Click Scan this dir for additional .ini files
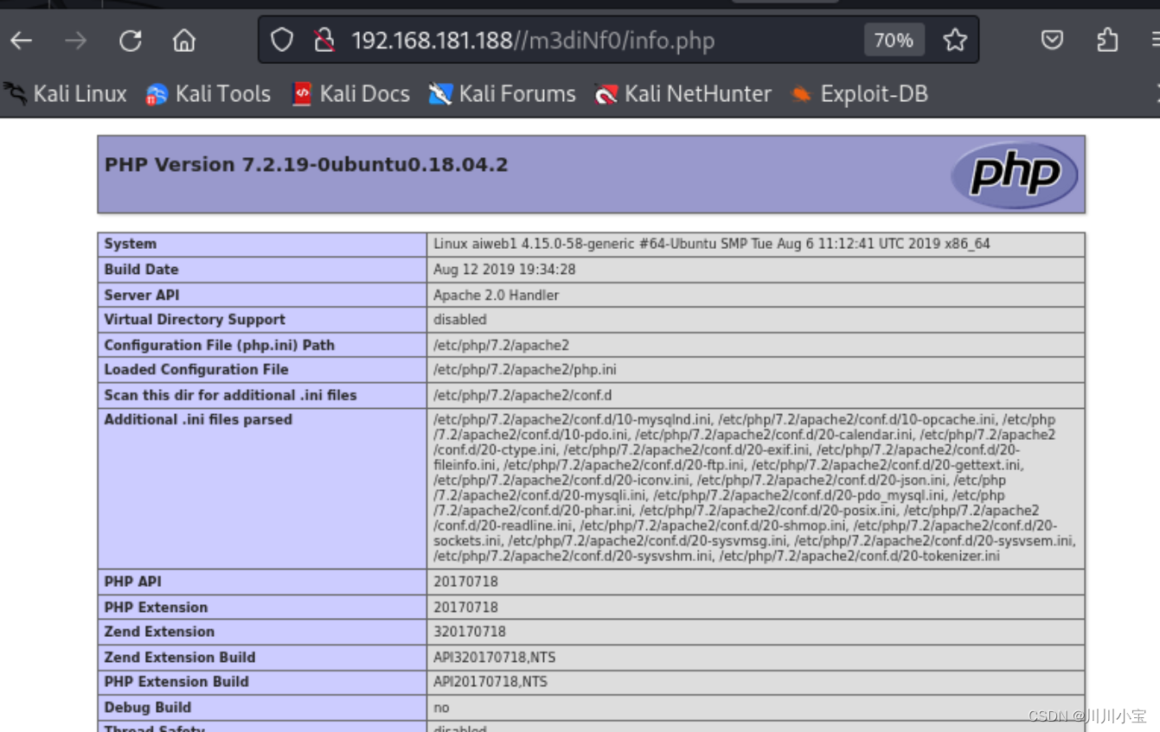The image size is (1160, 732). 231,395
